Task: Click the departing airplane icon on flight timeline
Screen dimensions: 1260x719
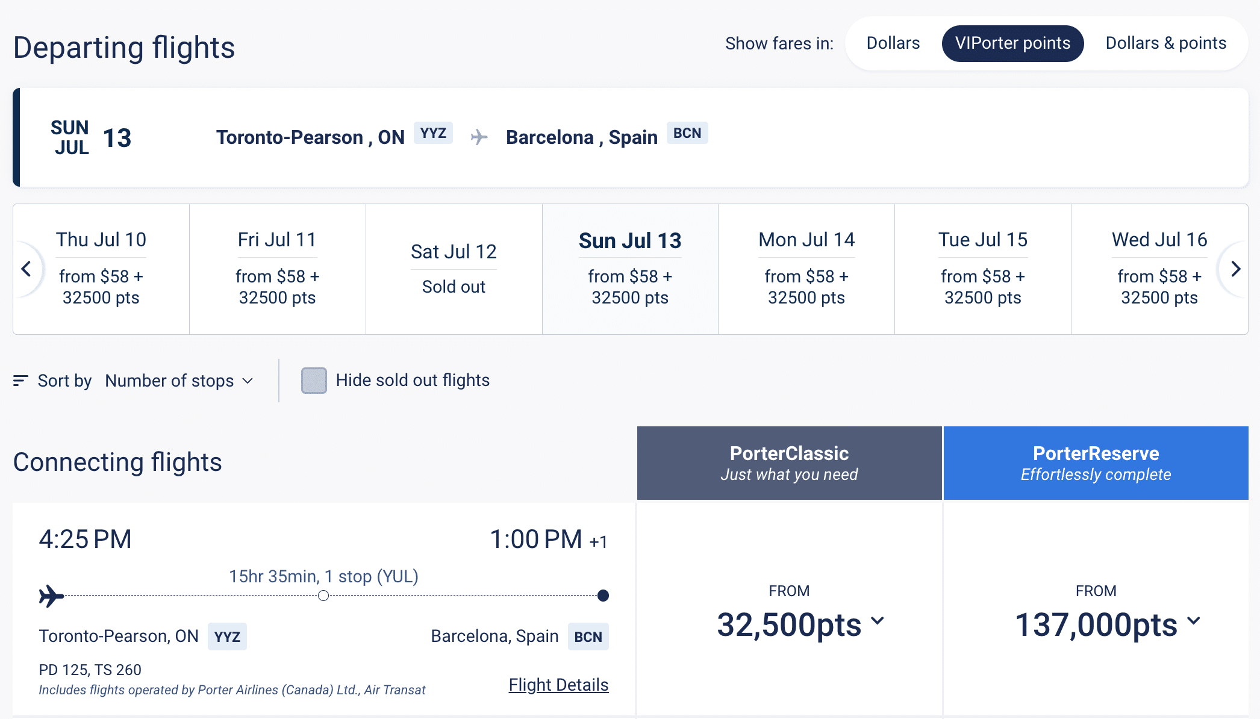Action: coord(52,596)
